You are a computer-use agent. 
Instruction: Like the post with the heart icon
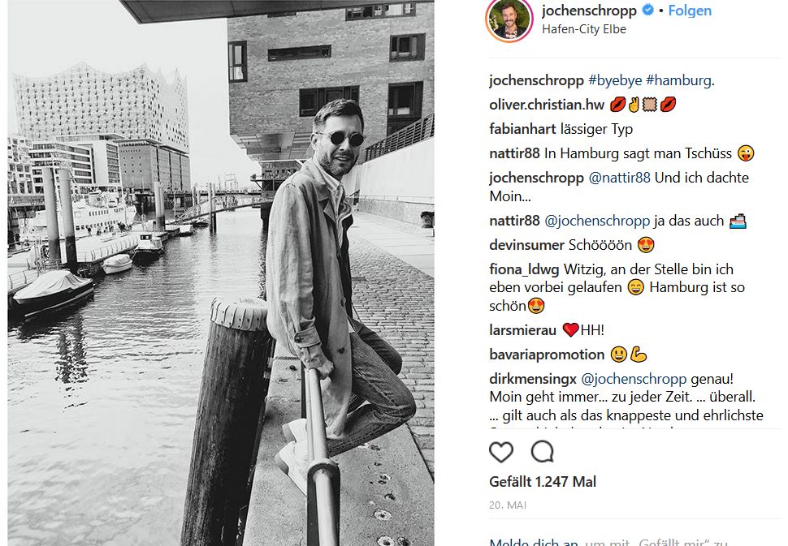(x=501, y=452)
